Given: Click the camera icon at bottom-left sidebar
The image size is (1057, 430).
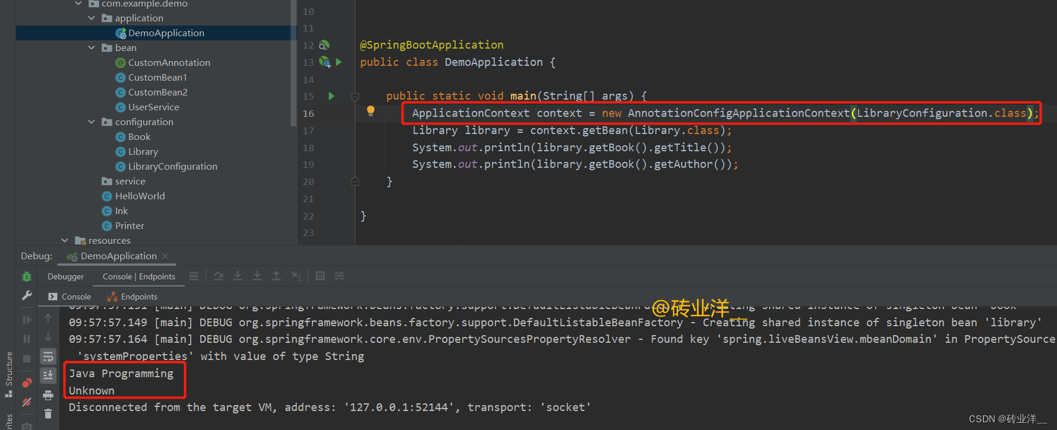Looking at the screenshot, I should [x=27, y=426].
